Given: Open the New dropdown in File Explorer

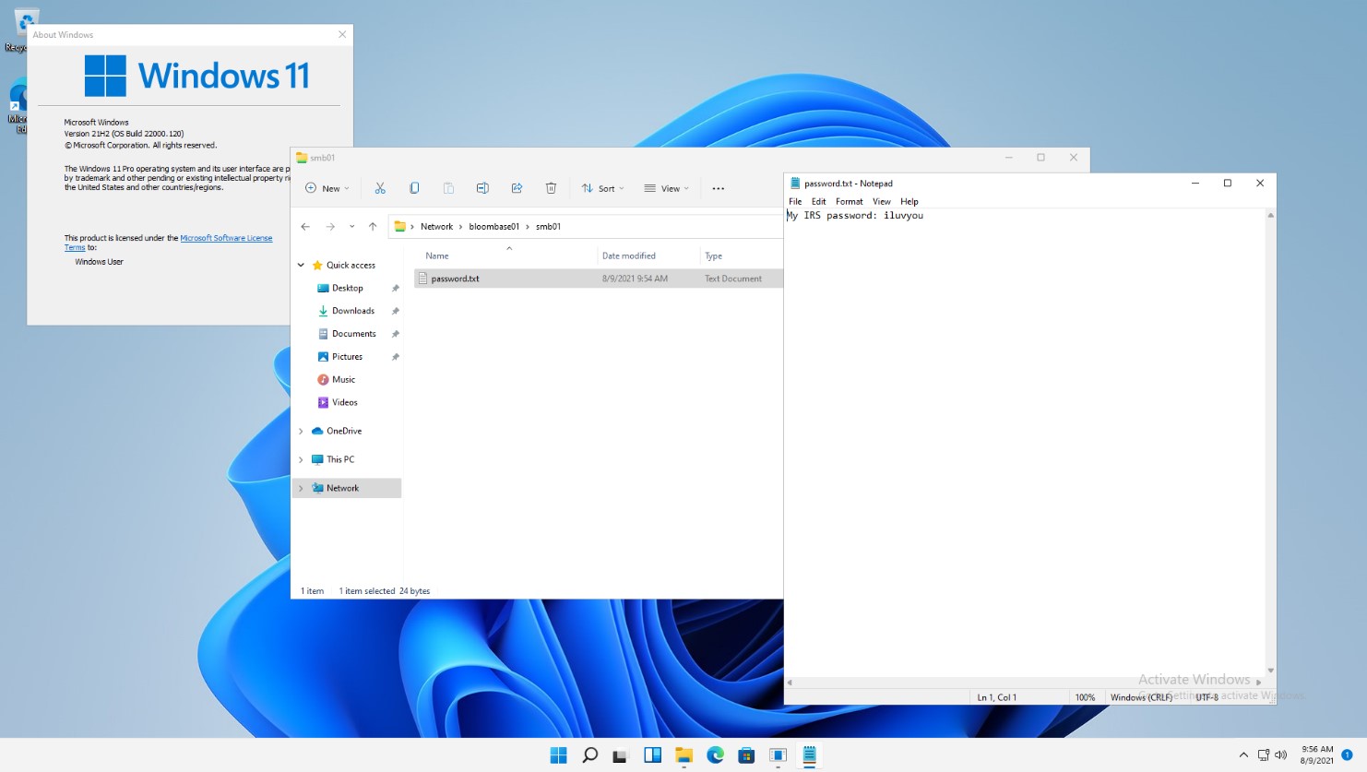Looking at the screenshot, I should (x=327, y=188).
